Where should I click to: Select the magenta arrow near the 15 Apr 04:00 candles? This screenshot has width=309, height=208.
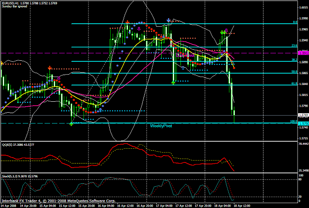59,79
